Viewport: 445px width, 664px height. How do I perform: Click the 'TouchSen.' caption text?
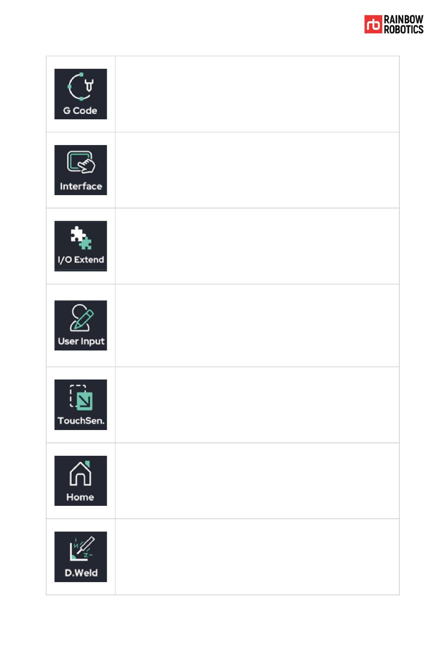click(81, 421)
